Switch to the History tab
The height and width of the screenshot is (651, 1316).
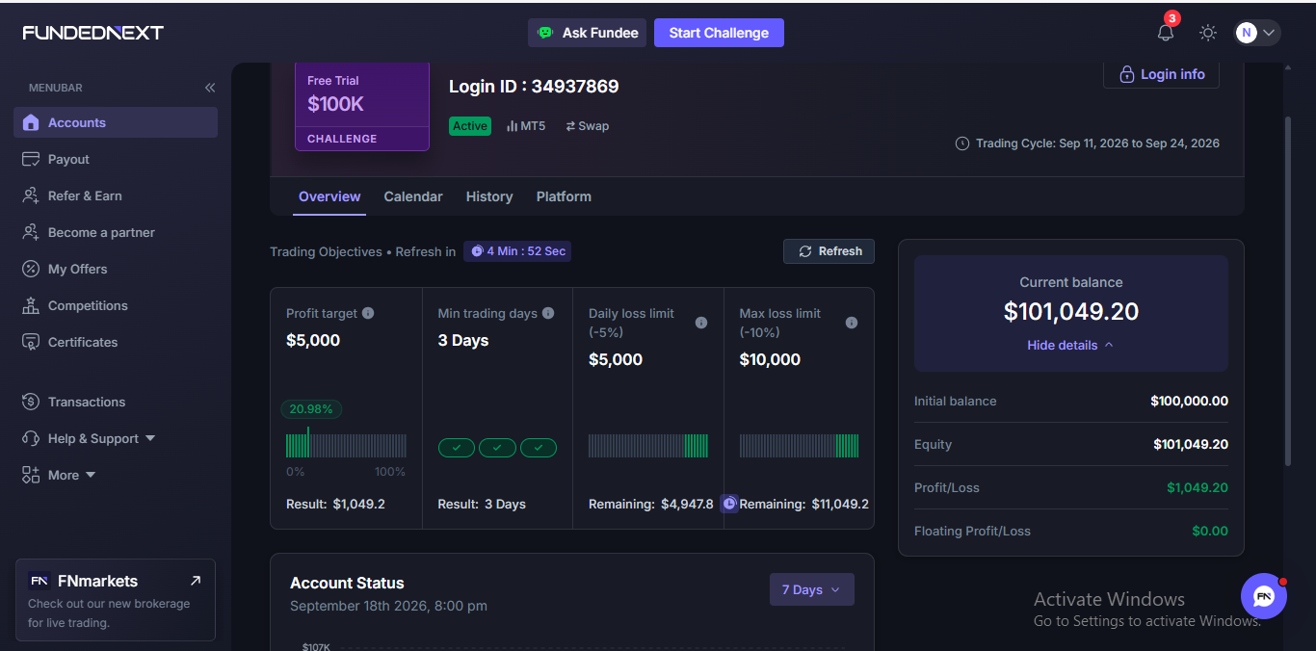coord(489,196)
